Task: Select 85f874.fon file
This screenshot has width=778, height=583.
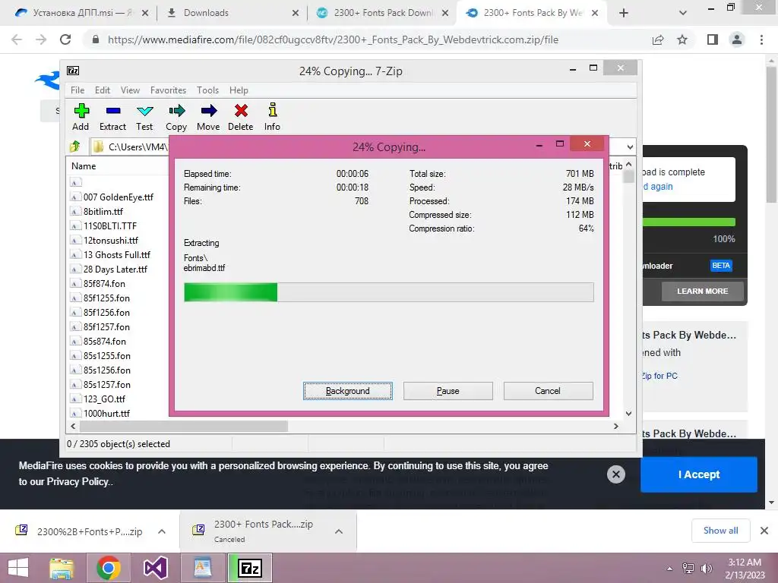Action: (104, 283)
